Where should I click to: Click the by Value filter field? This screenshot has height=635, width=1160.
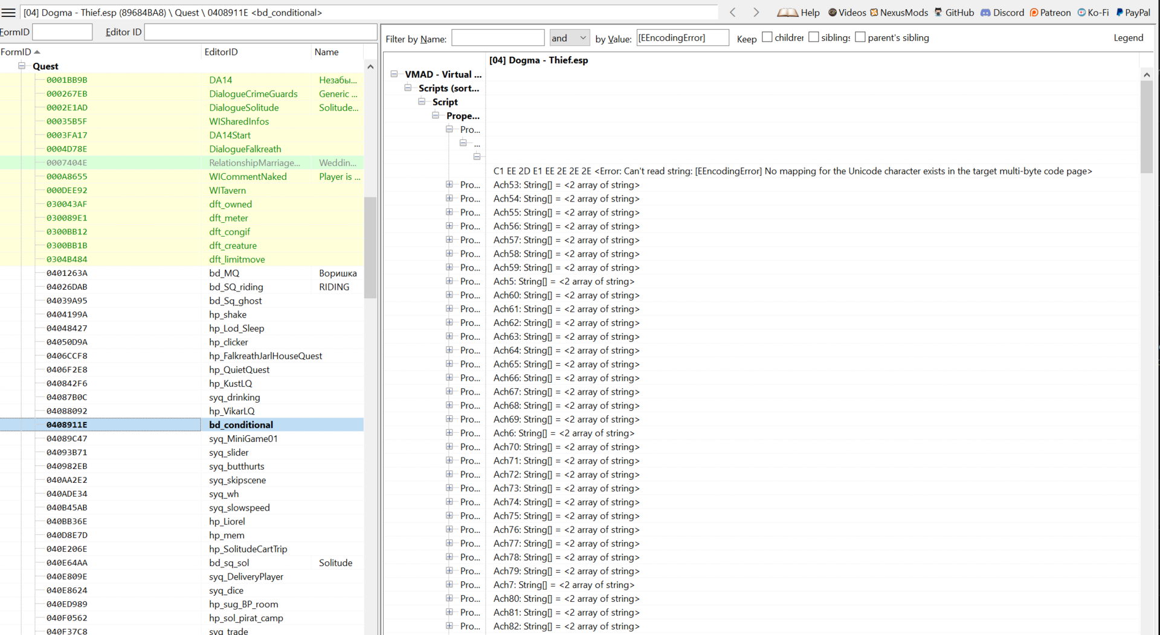[683, 38]
